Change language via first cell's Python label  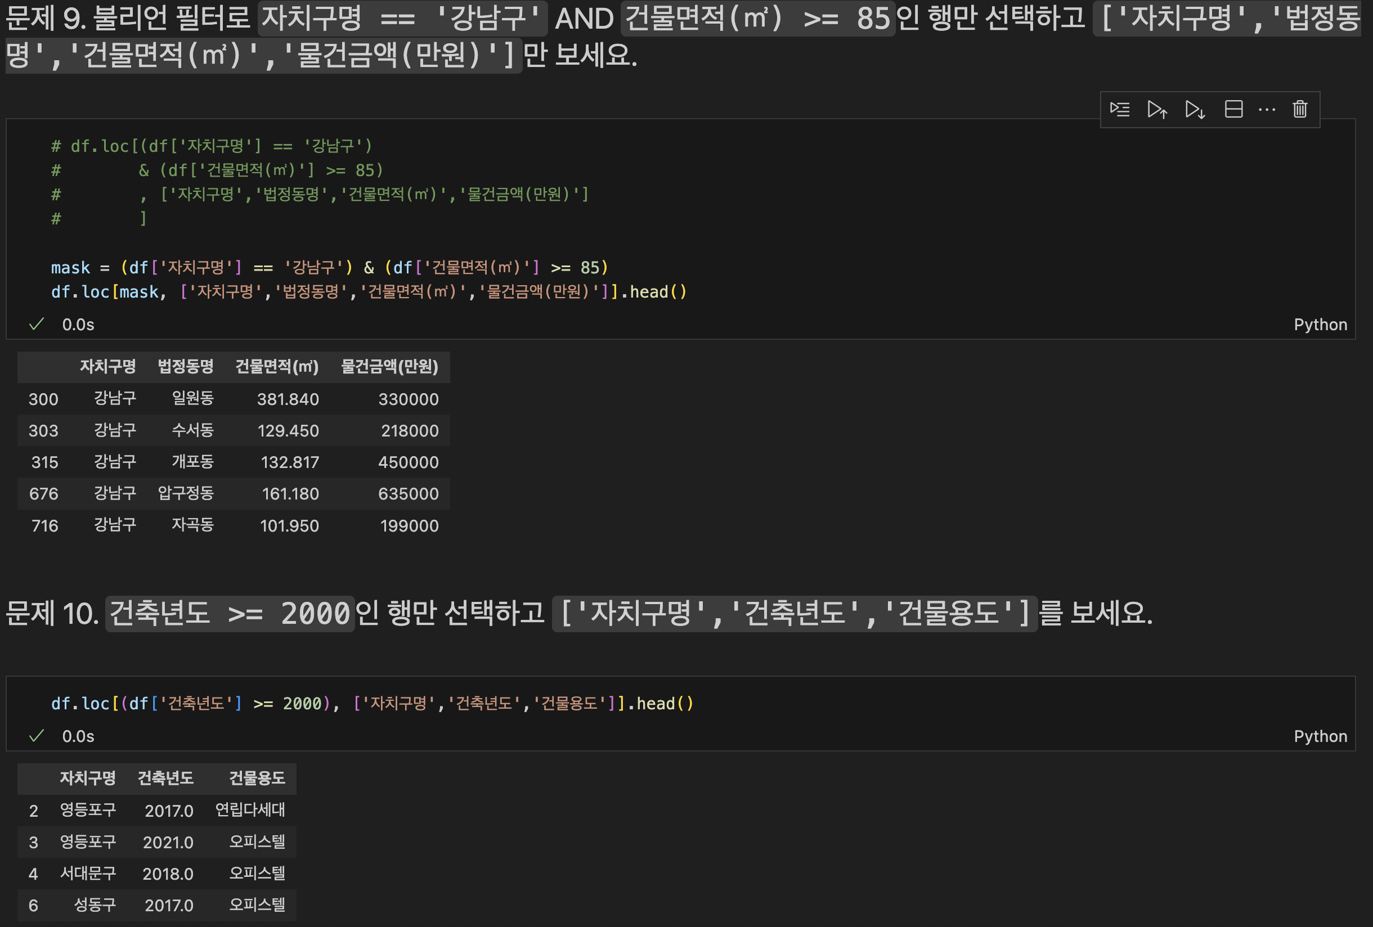[x=1320, y=325]
